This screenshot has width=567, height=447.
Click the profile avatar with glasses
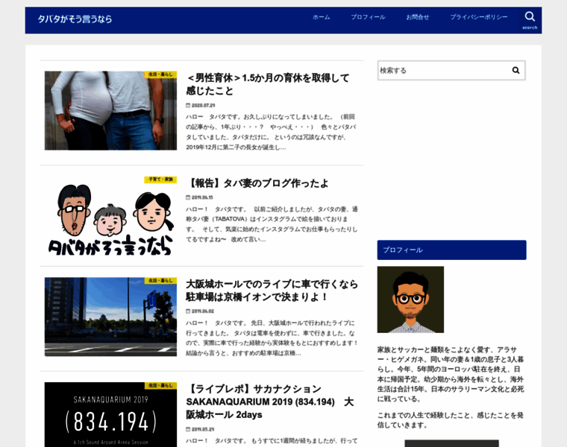click(x=410, y=299)
